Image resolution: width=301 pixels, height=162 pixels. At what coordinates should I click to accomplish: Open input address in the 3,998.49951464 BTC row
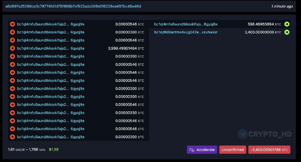coord(51,48)
